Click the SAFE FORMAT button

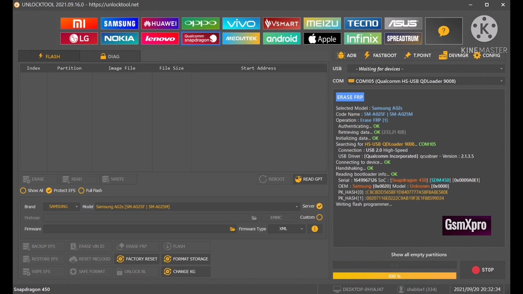89,272
